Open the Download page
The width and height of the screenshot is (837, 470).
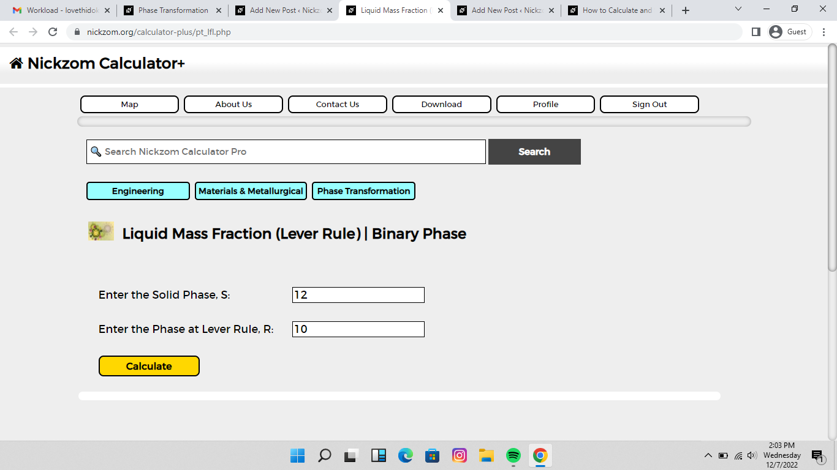tap(442, 104)
